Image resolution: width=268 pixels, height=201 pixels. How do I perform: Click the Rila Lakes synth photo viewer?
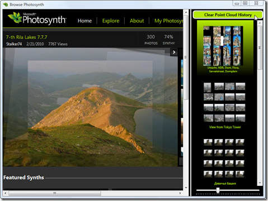pos(90,107)
